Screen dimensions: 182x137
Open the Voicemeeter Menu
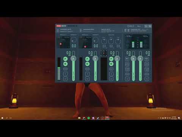(x=139, y=26)
